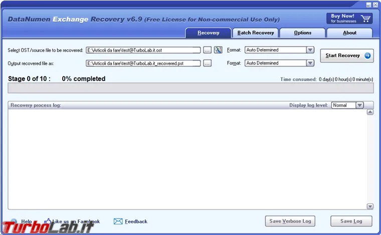Screen dimensions: 381x235
Task: Click the Feedback envelope icon
Action: click(x=118, y=221)
